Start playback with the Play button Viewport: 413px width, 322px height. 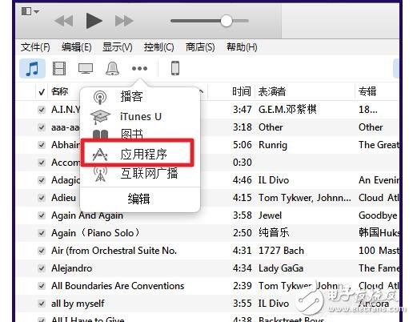pyautogui.click(x=94, y=21)
